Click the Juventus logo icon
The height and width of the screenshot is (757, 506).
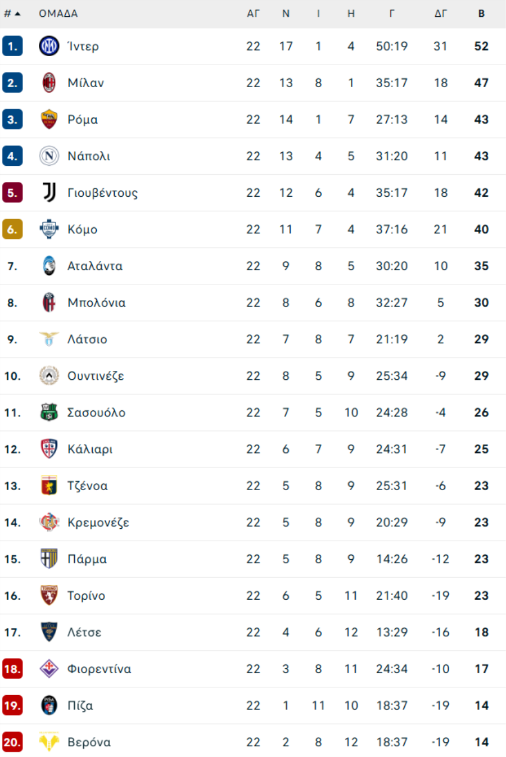tap(49, 192)
